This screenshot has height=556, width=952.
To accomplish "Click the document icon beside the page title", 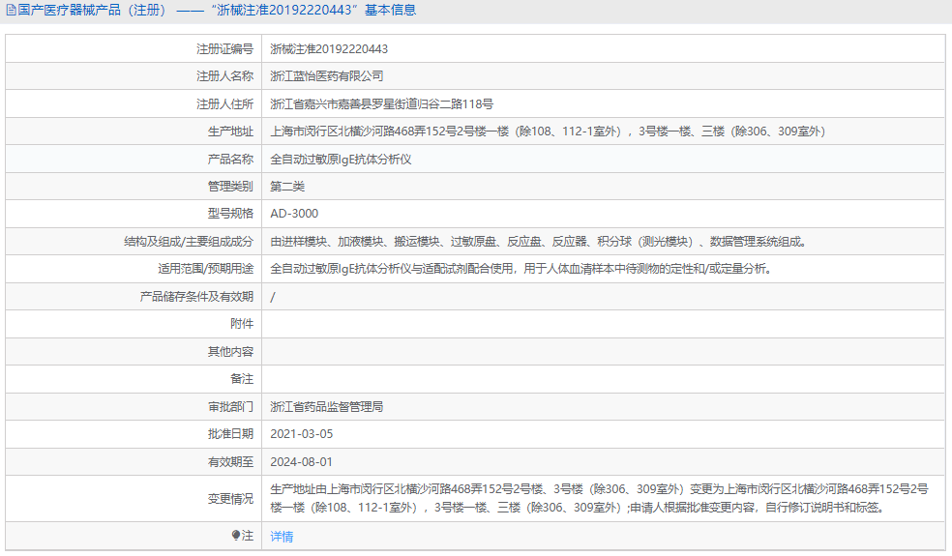I will coord(11,11).
